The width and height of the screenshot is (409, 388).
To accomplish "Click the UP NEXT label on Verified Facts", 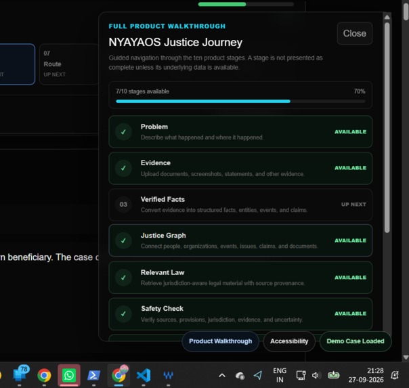I will [353, 204].
